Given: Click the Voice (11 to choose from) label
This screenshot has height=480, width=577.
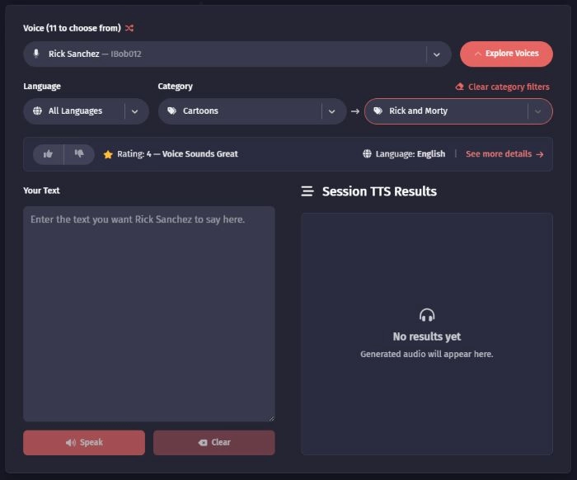Looking at the screenshot, I should tap(72, 28).
